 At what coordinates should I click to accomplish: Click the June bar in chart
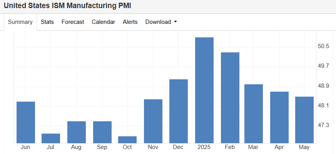tap(26, 122)
